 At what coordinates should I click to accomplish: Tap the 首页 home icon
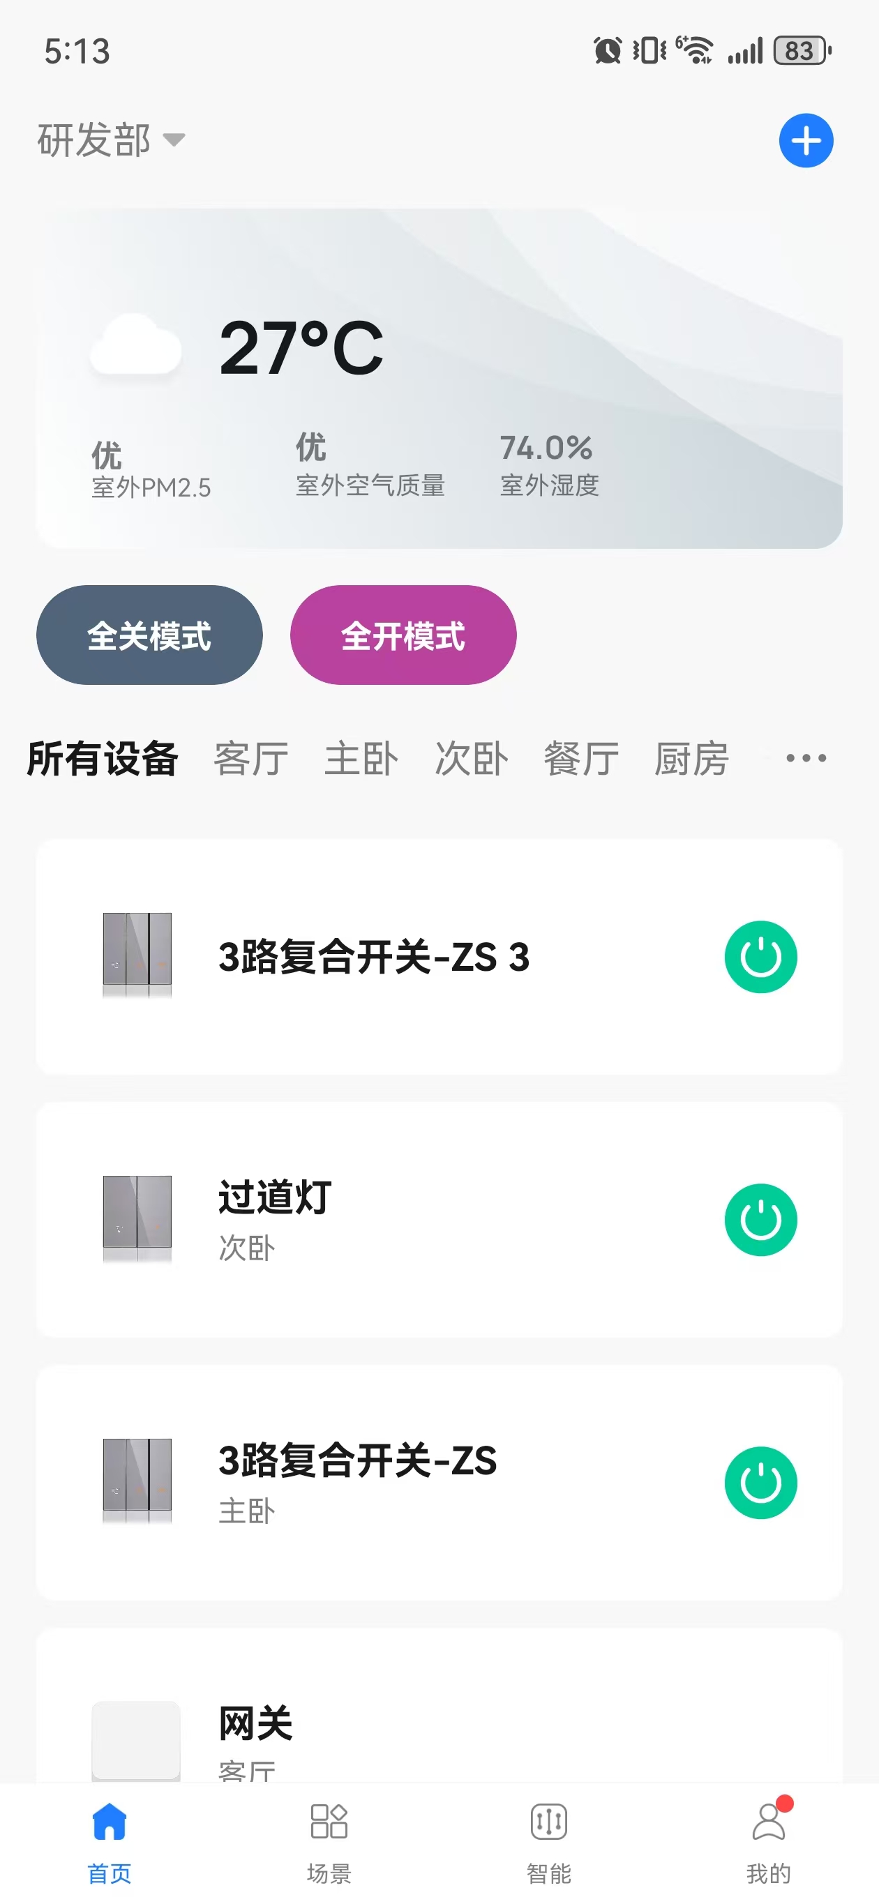[110, 1821]
